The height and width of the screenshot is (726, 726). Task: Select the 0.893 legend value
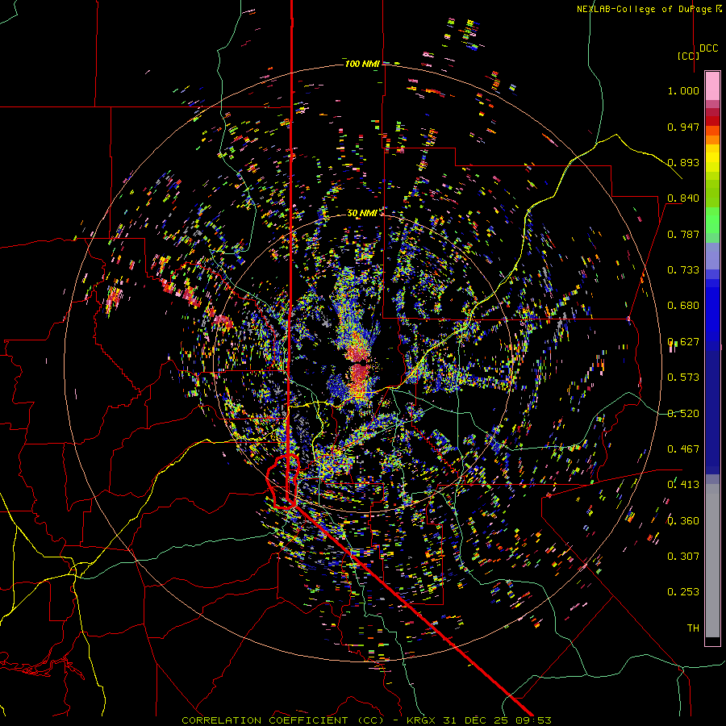[683, 162]
